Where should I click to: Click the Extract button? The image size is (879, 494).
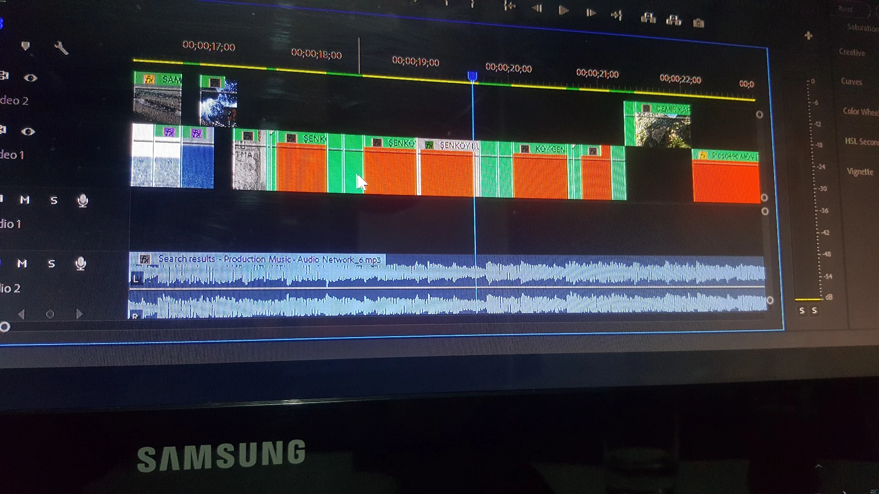673,21
